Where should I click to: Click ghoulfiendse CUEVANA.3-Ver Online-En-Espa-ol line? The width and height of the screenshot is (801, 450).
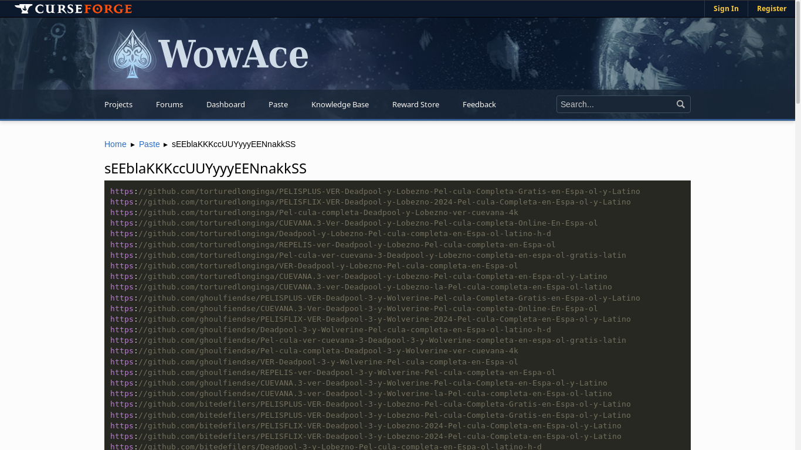point(354,309)
